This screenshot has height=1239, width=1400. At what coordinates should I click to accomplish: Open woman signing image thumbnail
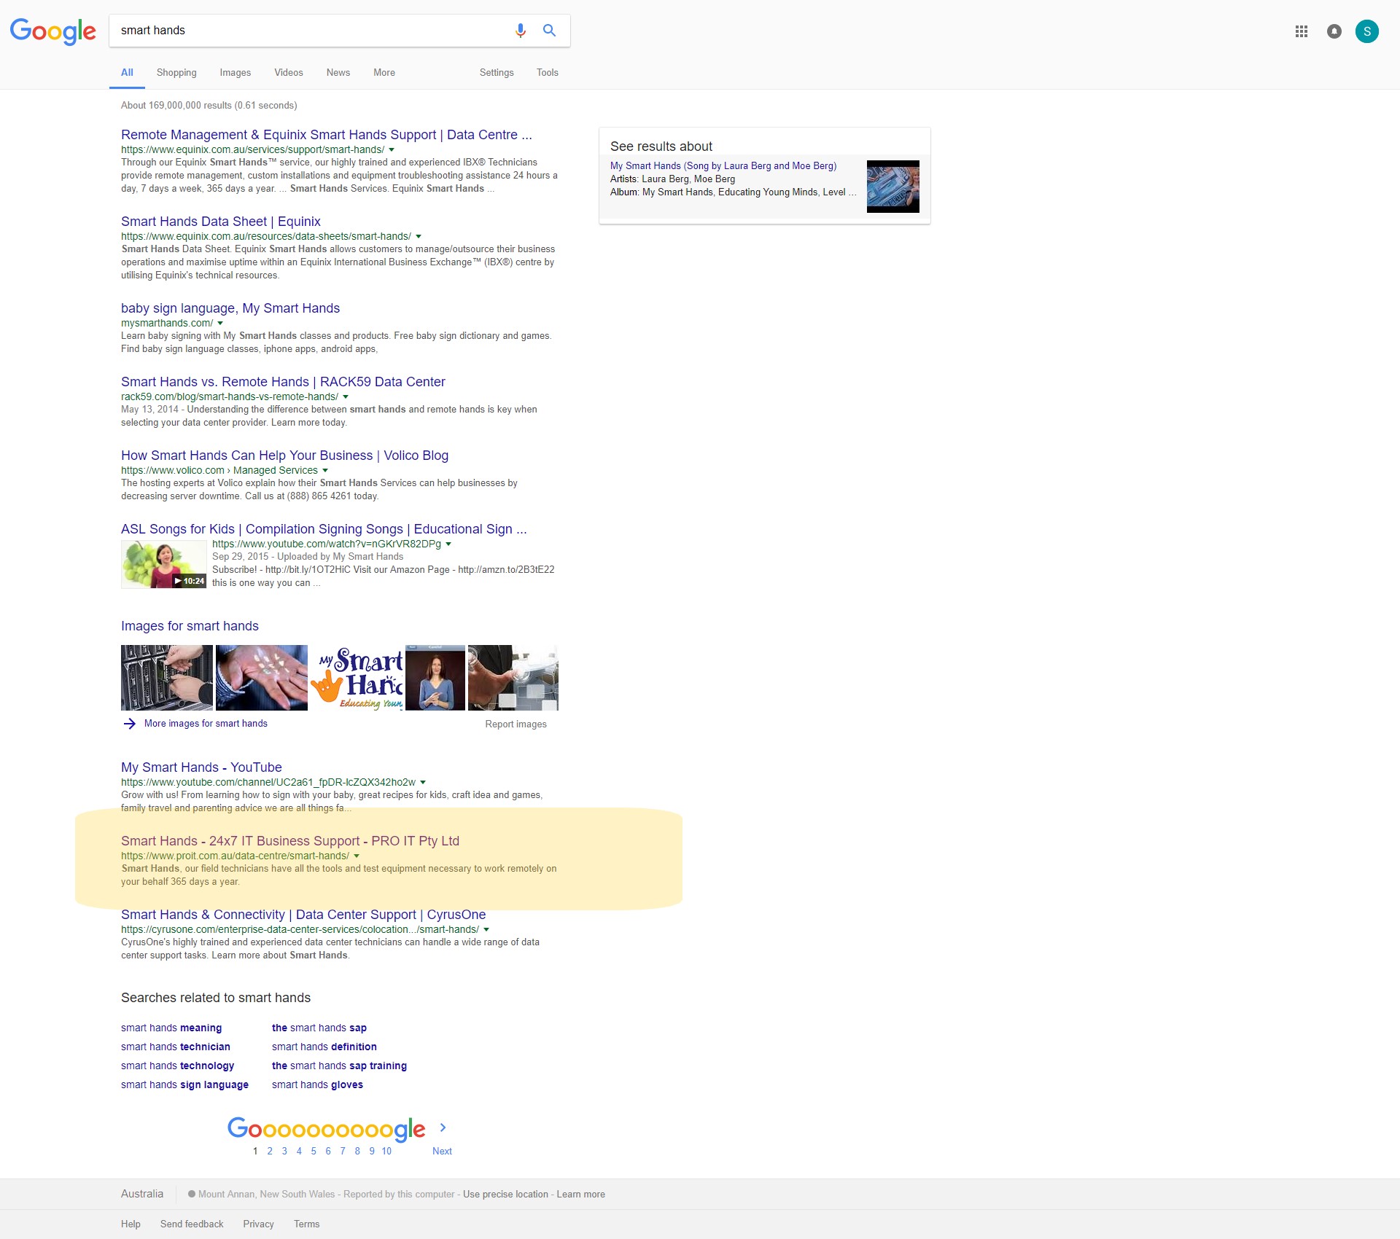(x=435, y=678)
